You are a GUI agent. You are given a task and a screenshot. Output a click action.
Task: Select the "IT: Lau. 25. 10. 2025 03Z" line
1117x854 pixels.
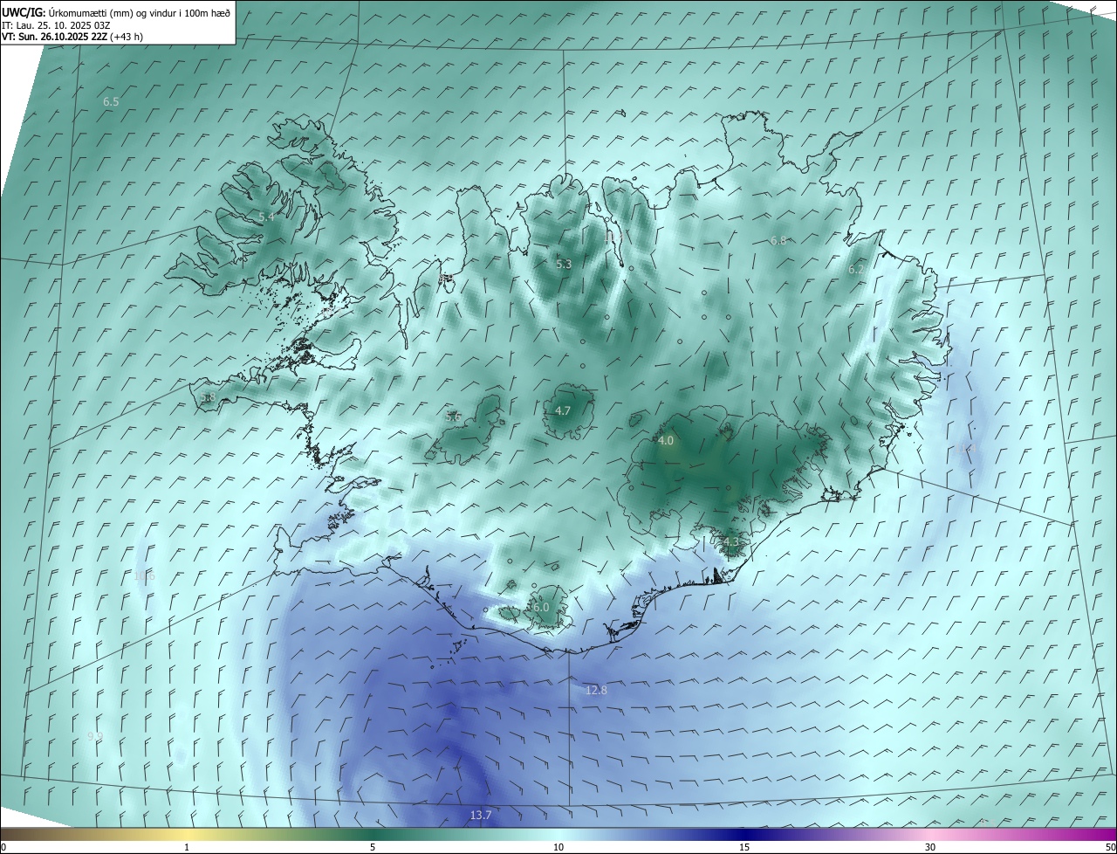[x=56, y=25]
